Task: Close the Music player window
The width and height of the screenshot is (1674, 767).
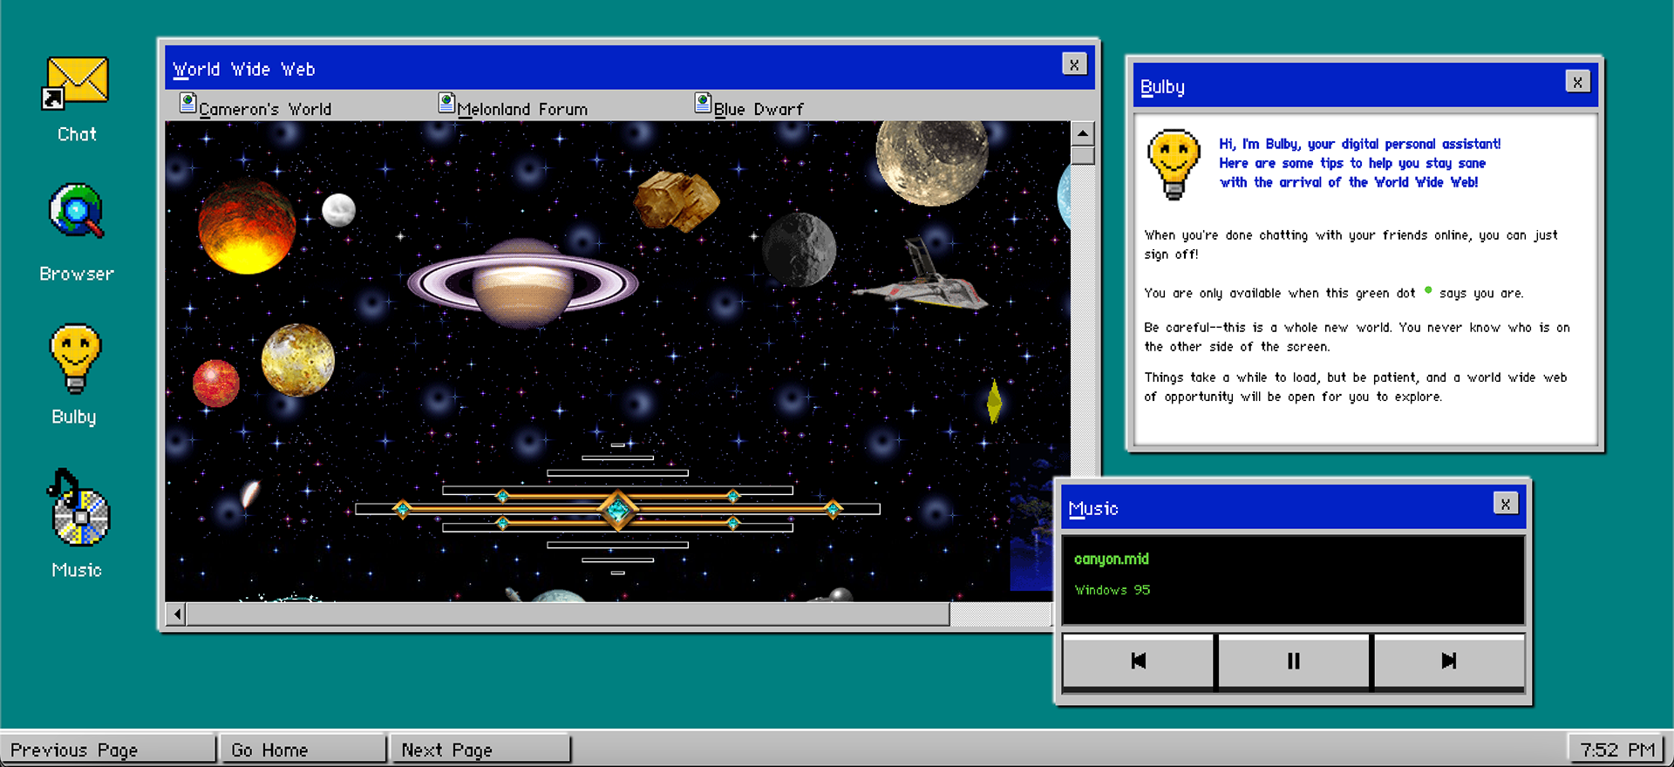Action: (1505, 504)
